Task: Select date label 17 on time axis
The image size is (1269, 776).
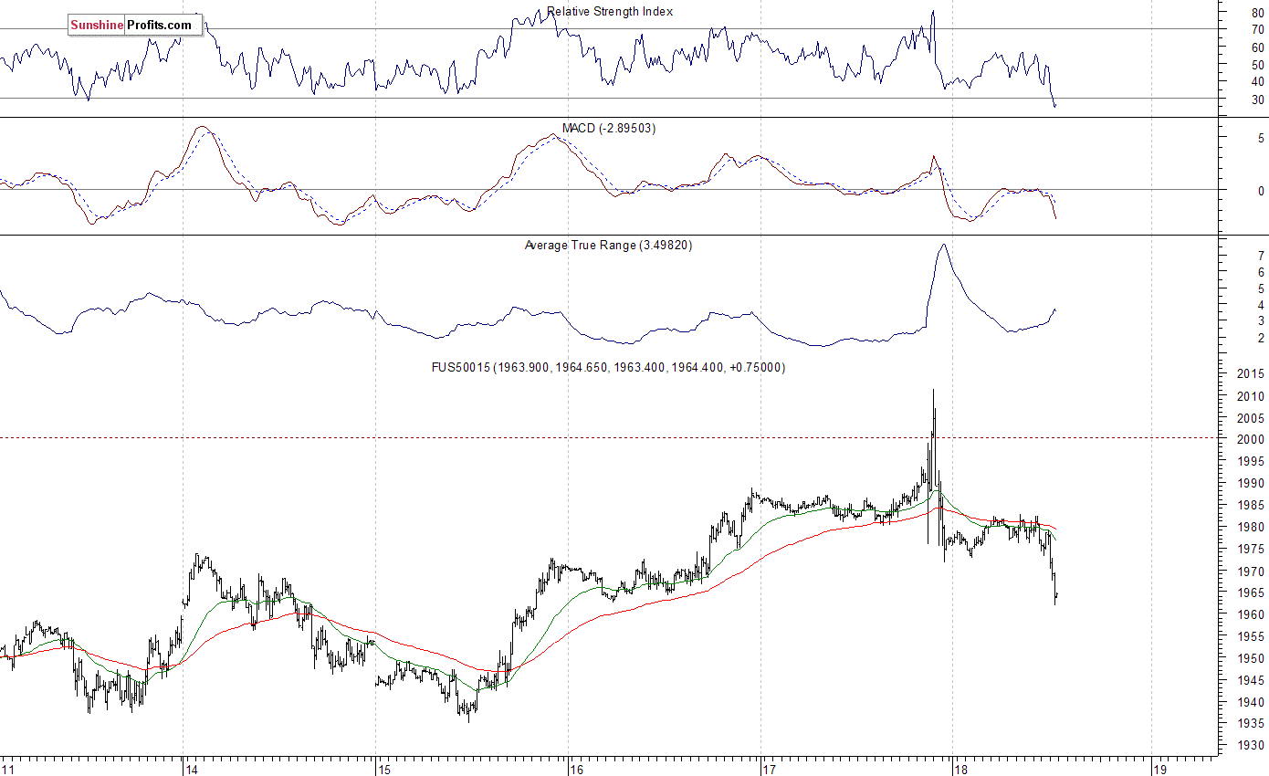Action: (769, 769)
